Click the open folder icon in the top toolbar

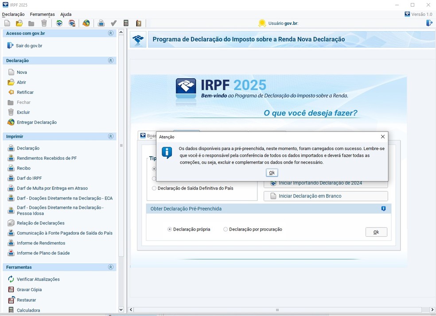pyautogui.click(x=19, y=23)
